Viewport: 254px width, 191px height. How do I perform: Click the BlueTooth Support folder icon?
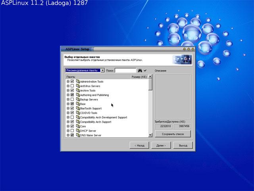(x=78, y=108)
